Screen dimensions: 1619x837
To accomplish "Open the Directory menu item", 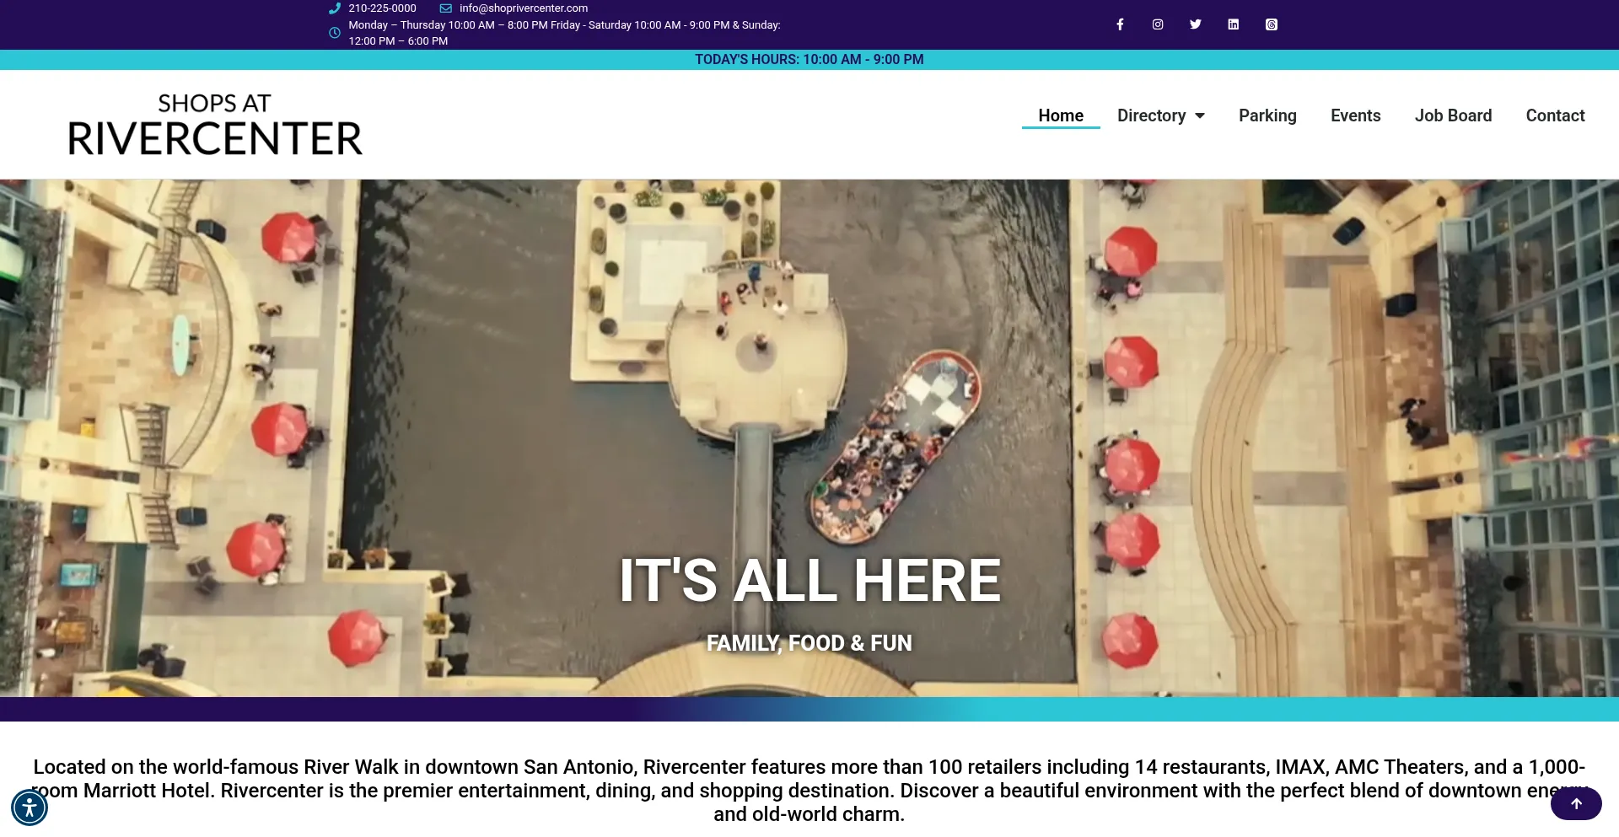I will click(1151, 116).
